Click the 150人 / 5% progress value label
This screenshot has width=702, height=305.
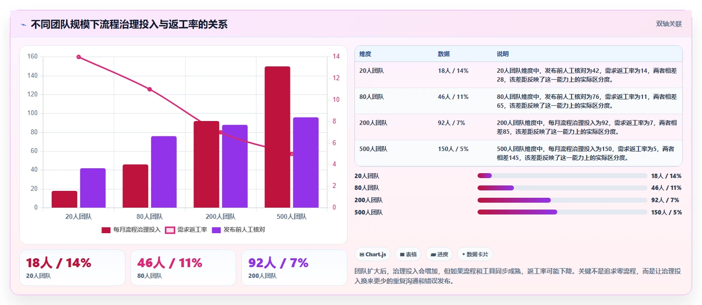point(666,213)
